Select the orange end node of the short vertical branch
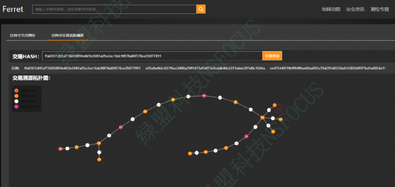Image resolution: width=395 pixels, height=187 pixels. 99,160
